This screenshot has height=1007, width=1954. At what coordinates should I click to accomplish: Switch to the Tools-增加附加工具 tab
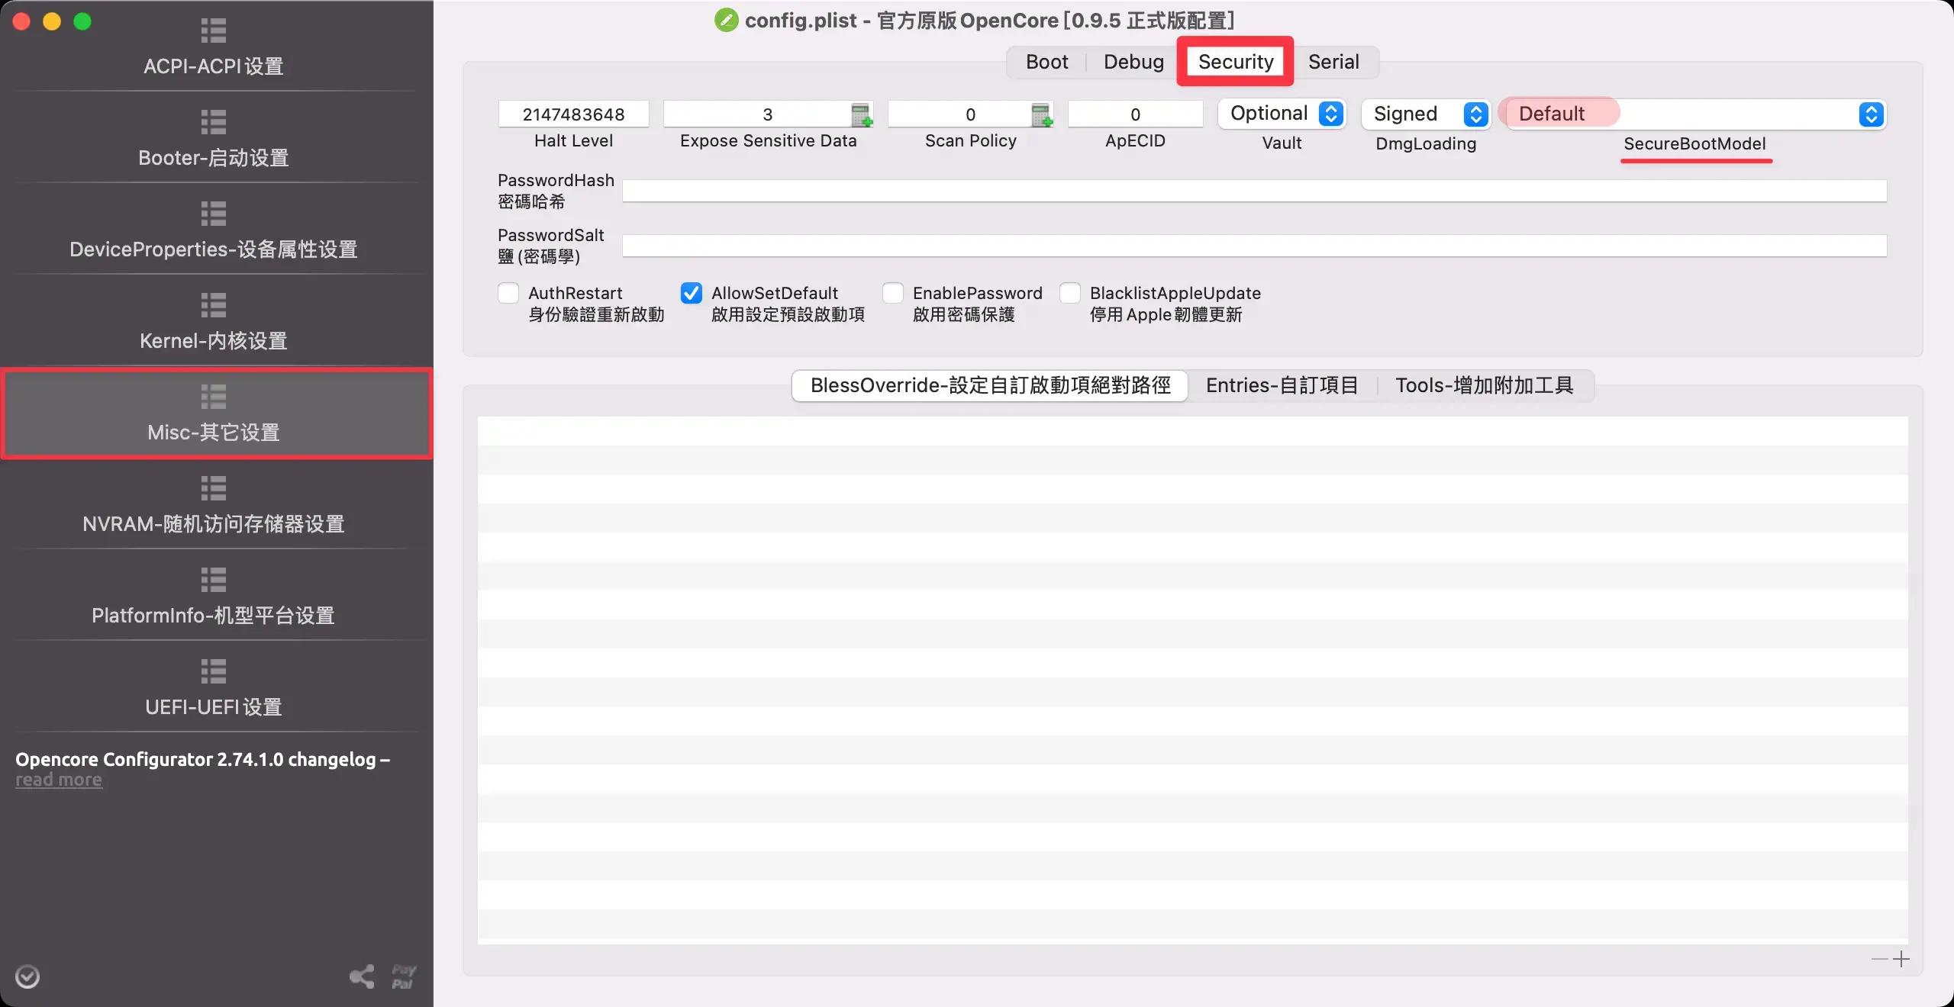tap(1485, 385)
